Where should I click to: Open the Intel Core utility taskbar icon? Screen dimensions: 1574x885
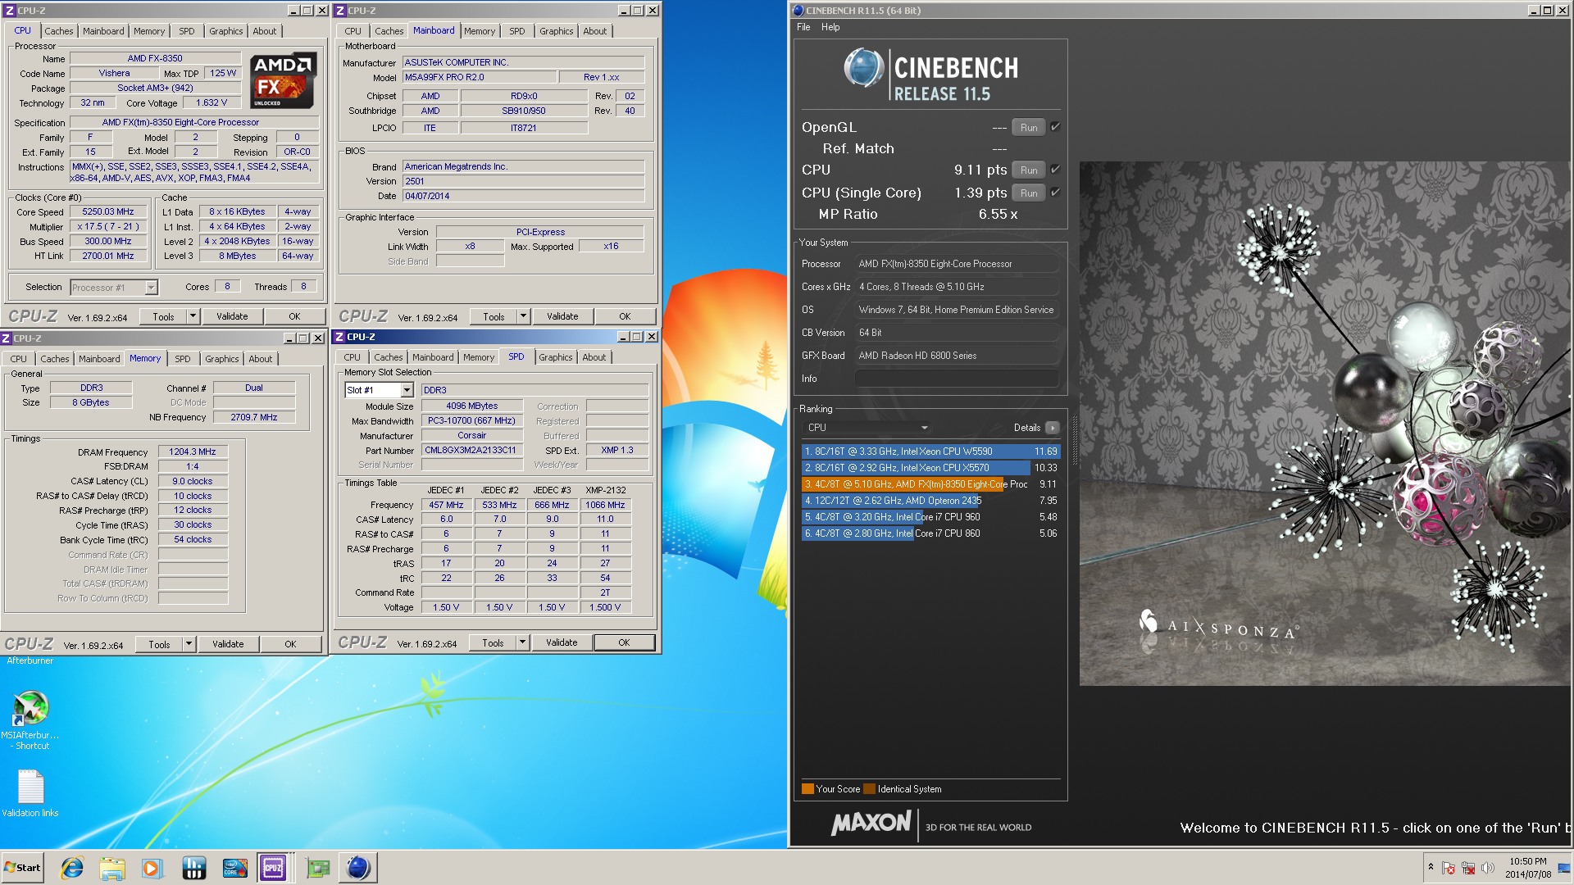pyautogui.click(x=234, y=868)
